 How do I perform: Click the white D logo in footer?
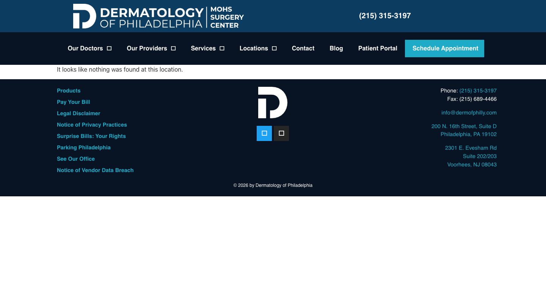273,102
